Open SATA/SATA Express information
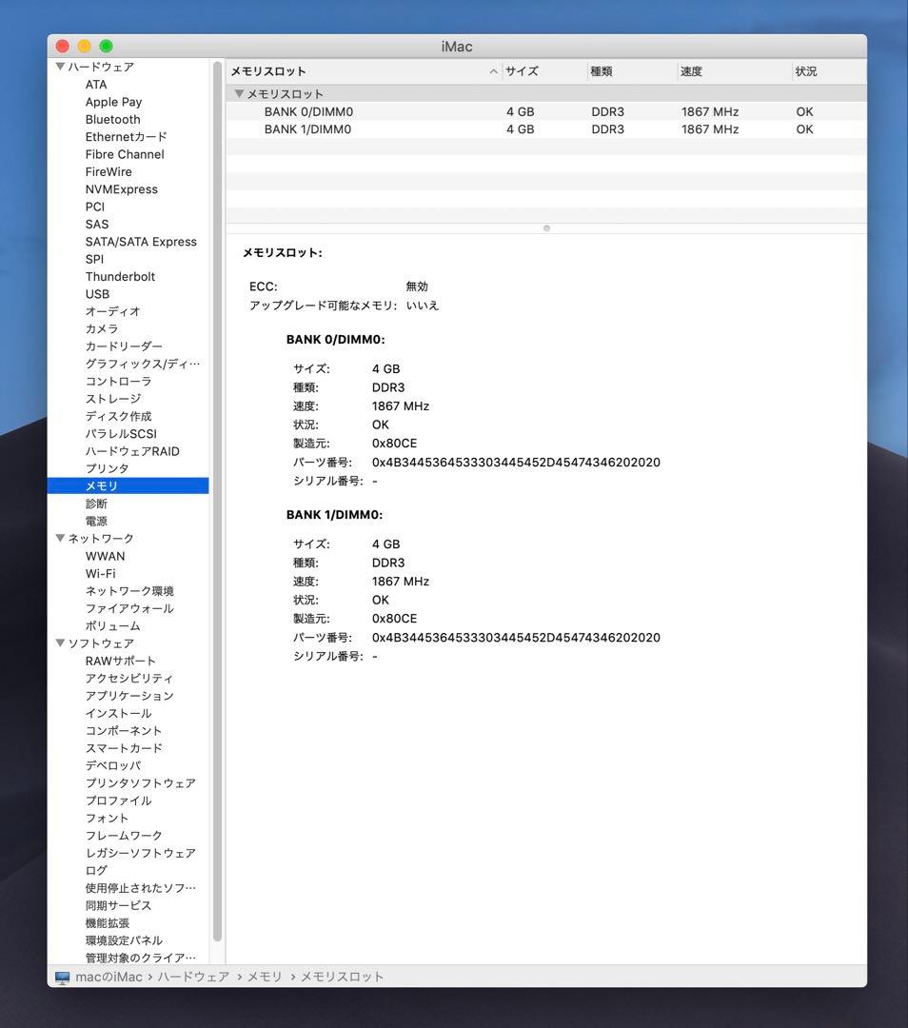 141,241
